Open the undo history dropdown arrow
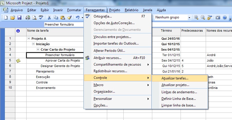 click(x=82, y=18)
